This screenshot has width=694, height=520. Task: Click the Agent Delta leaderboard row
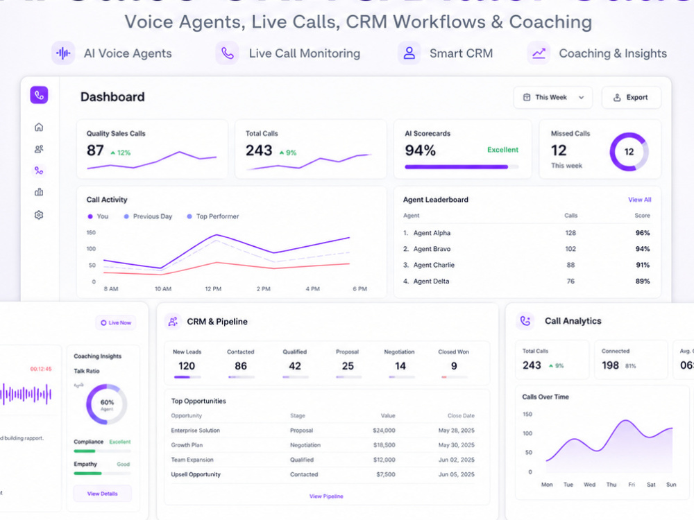click(527, 281)
